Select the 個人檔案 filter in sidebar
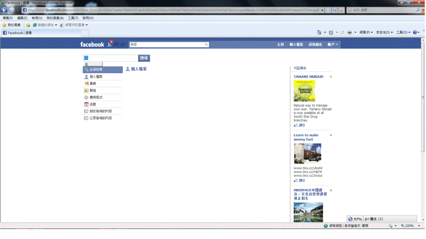This screenshot has width=426, height=239. click(103, 77)
